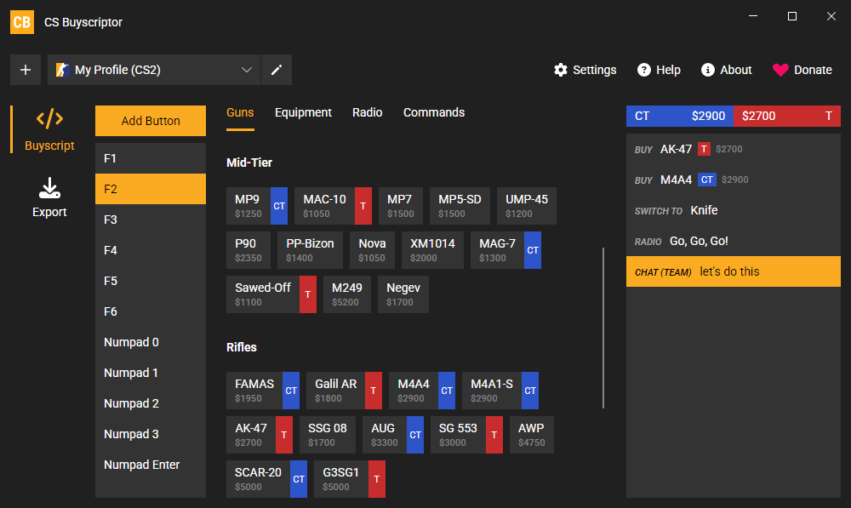This screenshot has height=508, width=851.
Task: Add the Negev machine gun
Action: pyautogui.click(x=403, y=294)
